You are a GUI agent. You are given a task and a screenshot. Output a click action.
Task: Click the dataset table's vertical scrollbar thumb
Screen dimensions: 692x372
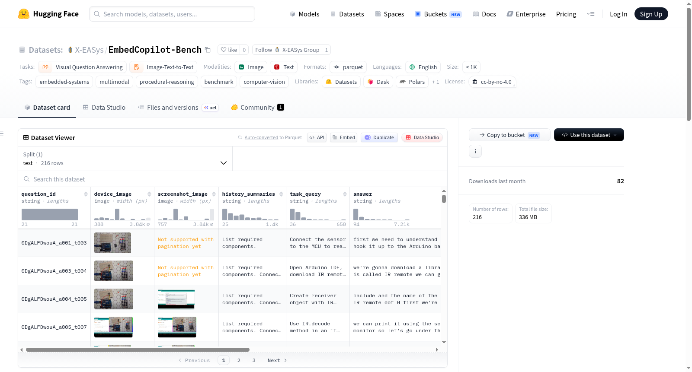[x=444, y=199]
